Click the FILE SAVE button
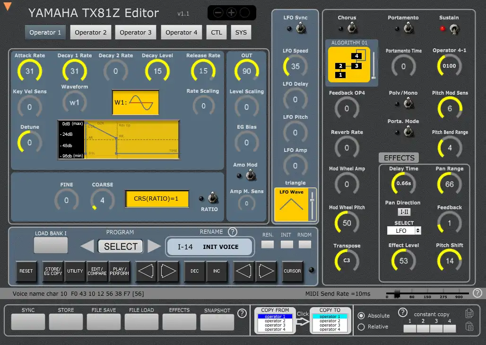The height and width of the screenshot is (345, 486). [104, 322]
